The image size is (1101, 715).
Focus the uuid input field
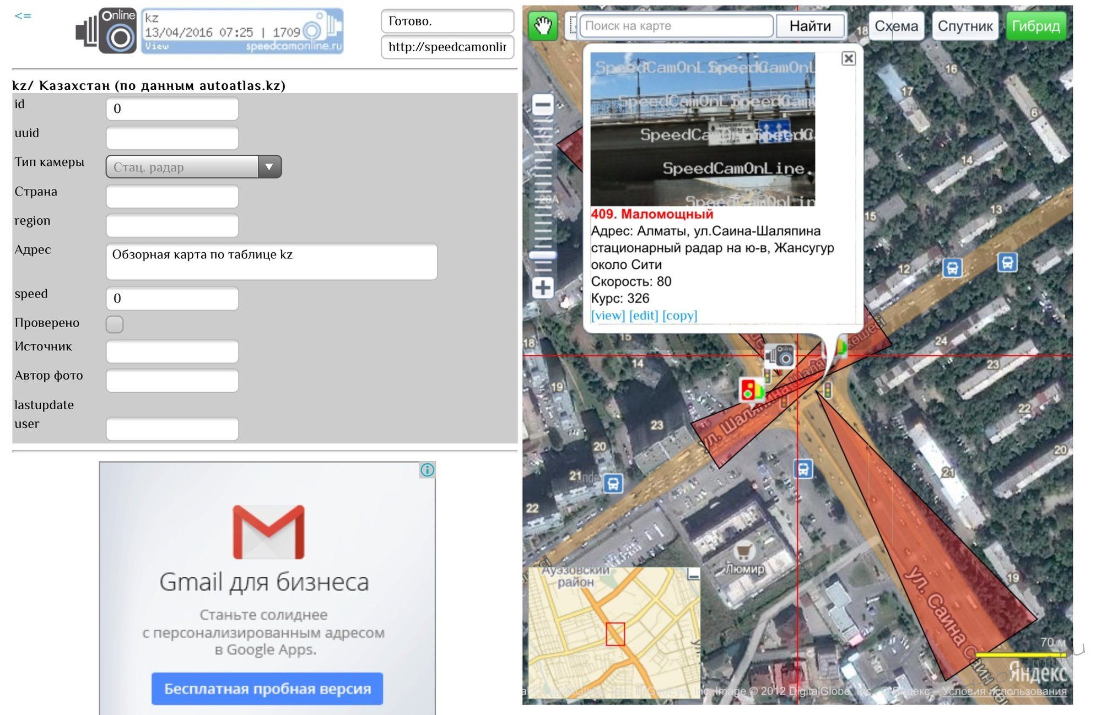(x=172, y=138)
